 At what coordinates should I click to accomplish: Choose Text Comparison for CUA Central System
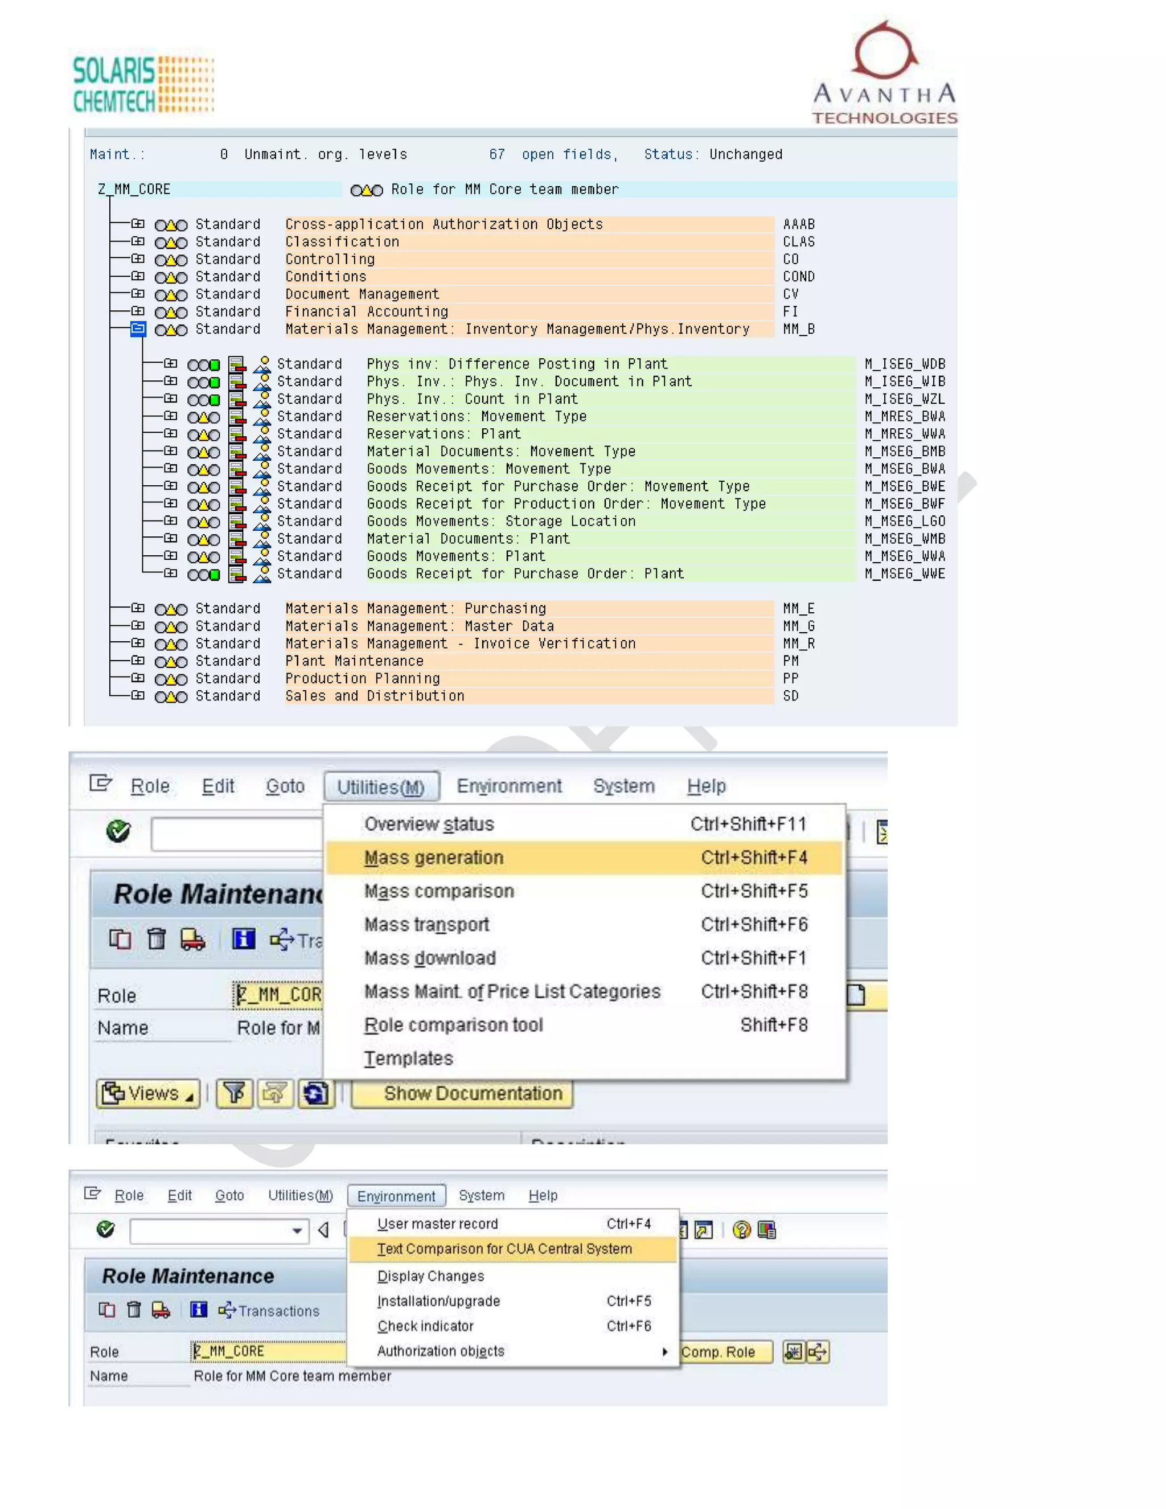pyautogui.click(x=504, y=1249)
